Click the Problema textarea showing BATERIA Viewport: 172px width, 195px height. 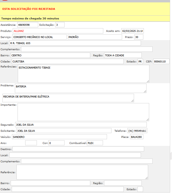[80, 88]
